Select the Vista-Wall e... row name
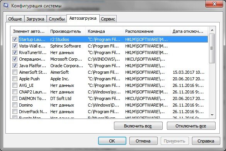The height and width of the screenshot is (151, 226). click(32, 46)
